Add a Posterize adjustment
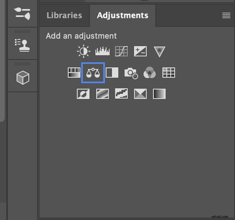This screenshot has height=220, width=235. pos(102,94)
